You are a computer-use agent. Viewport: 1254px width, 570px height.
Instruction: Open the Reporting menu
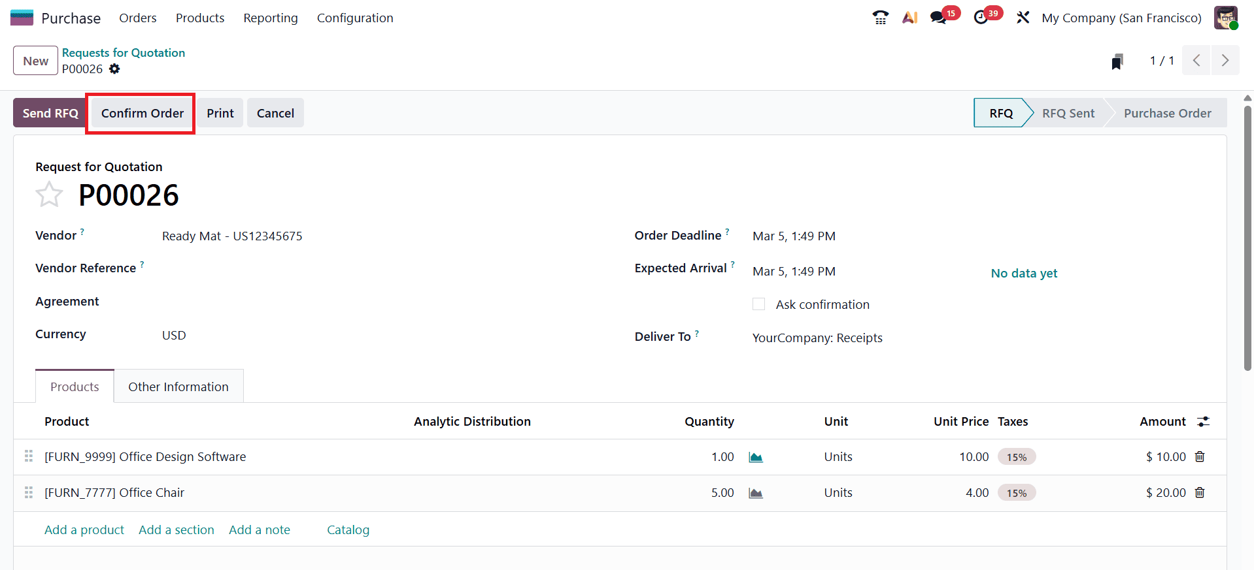pos(270,18)
